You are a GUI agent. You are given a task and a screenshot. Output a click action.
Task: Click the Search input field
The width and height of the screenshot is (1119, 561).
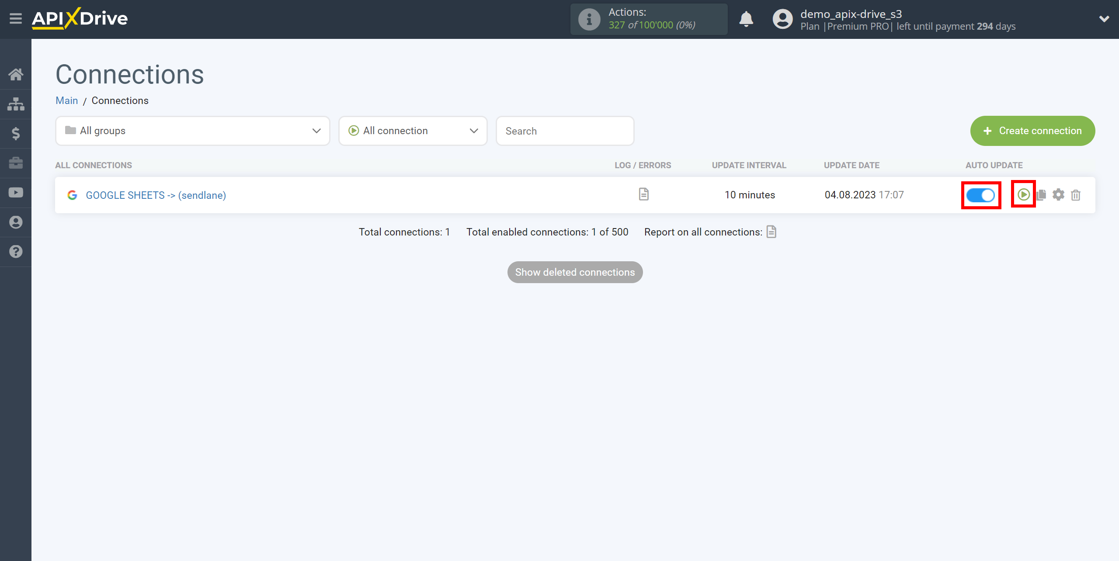[x=565, y=131]
